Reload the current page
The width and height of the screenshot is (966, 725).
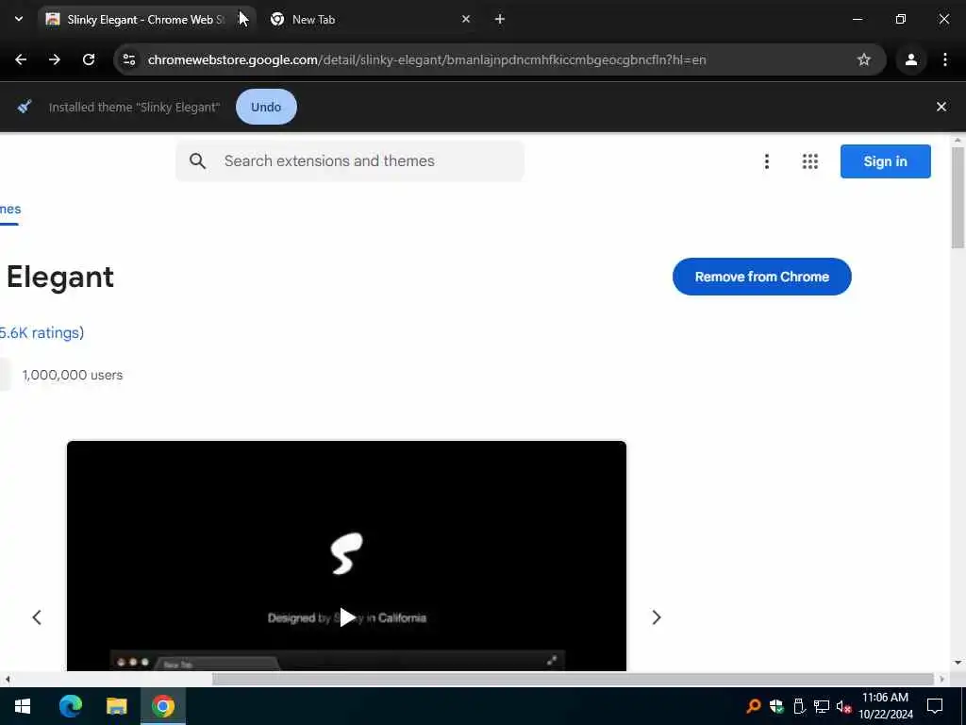[89, 59]
